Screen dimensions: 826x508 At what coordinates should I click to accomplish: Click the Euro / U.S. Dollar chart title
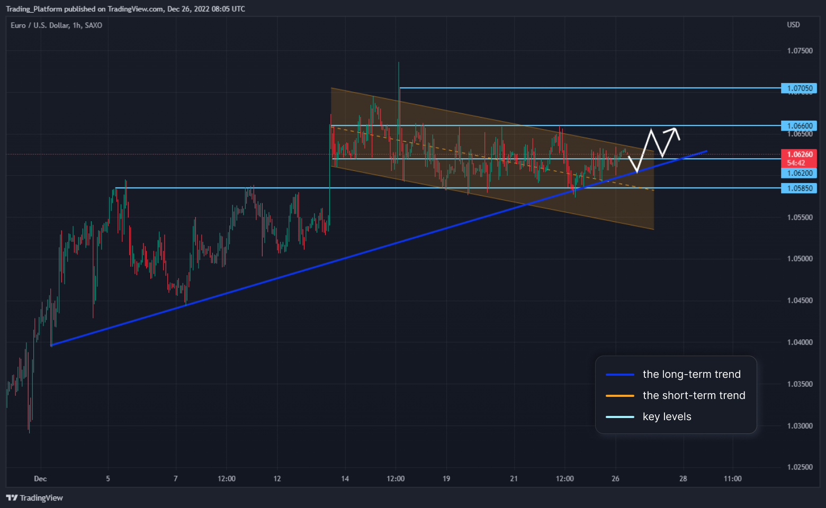coord(56,25)
